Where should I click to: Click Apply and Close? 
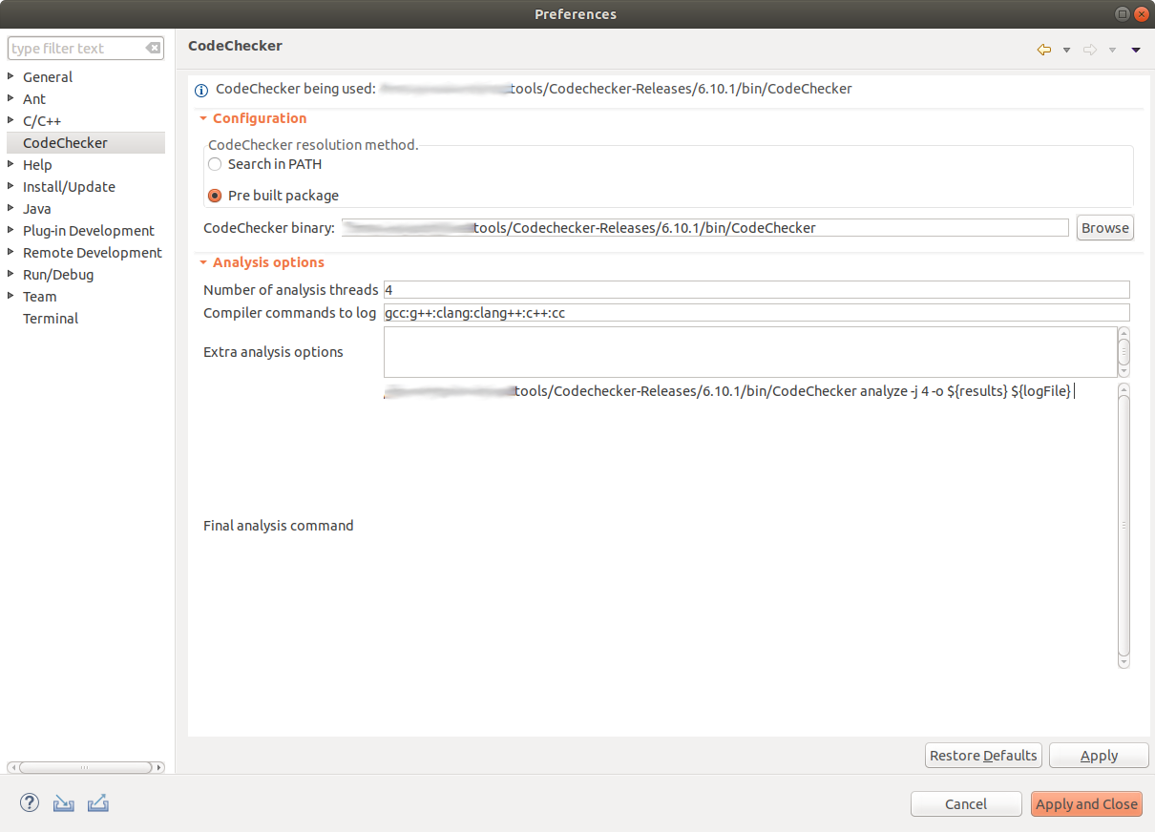(x=1086, y=804)
